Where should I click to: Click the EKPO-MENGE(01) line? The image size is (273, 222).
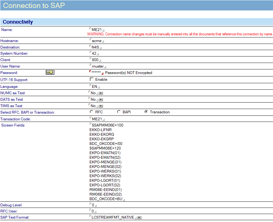(x=105, y=162)
